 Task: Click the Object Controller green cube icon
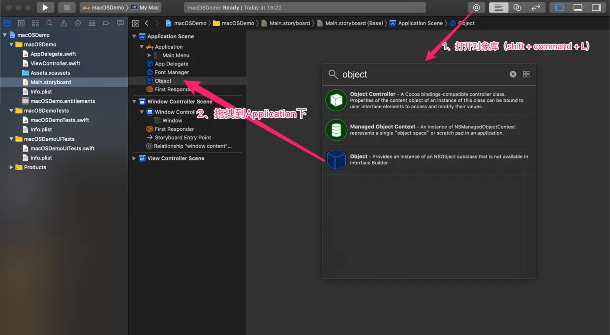(x=336, y=100)
